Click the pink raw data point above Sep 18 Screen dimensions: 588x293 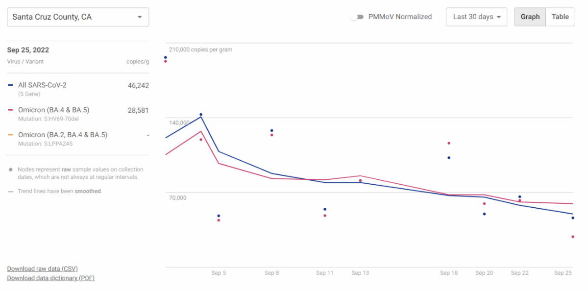click(x=449, y=143)
